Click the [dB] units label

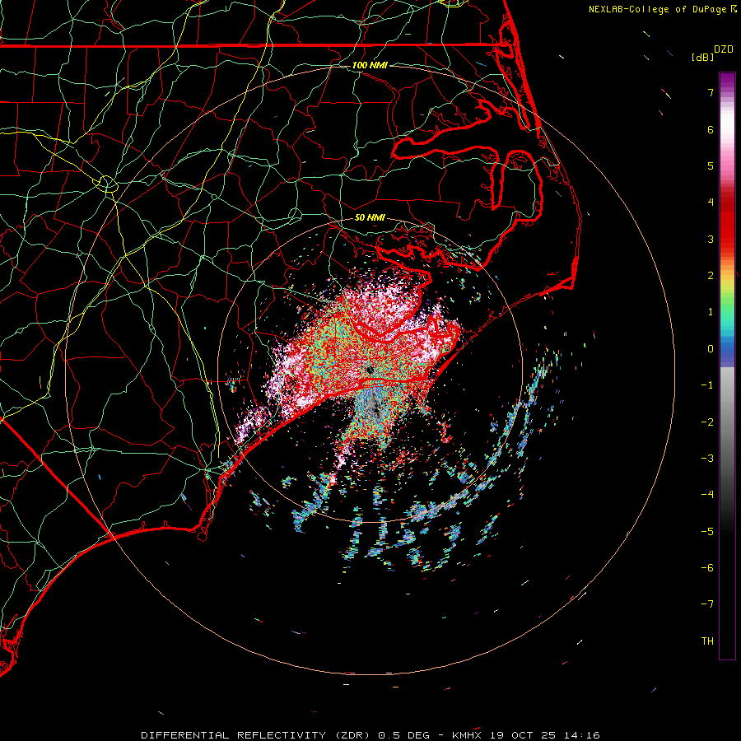coord(702,58)
